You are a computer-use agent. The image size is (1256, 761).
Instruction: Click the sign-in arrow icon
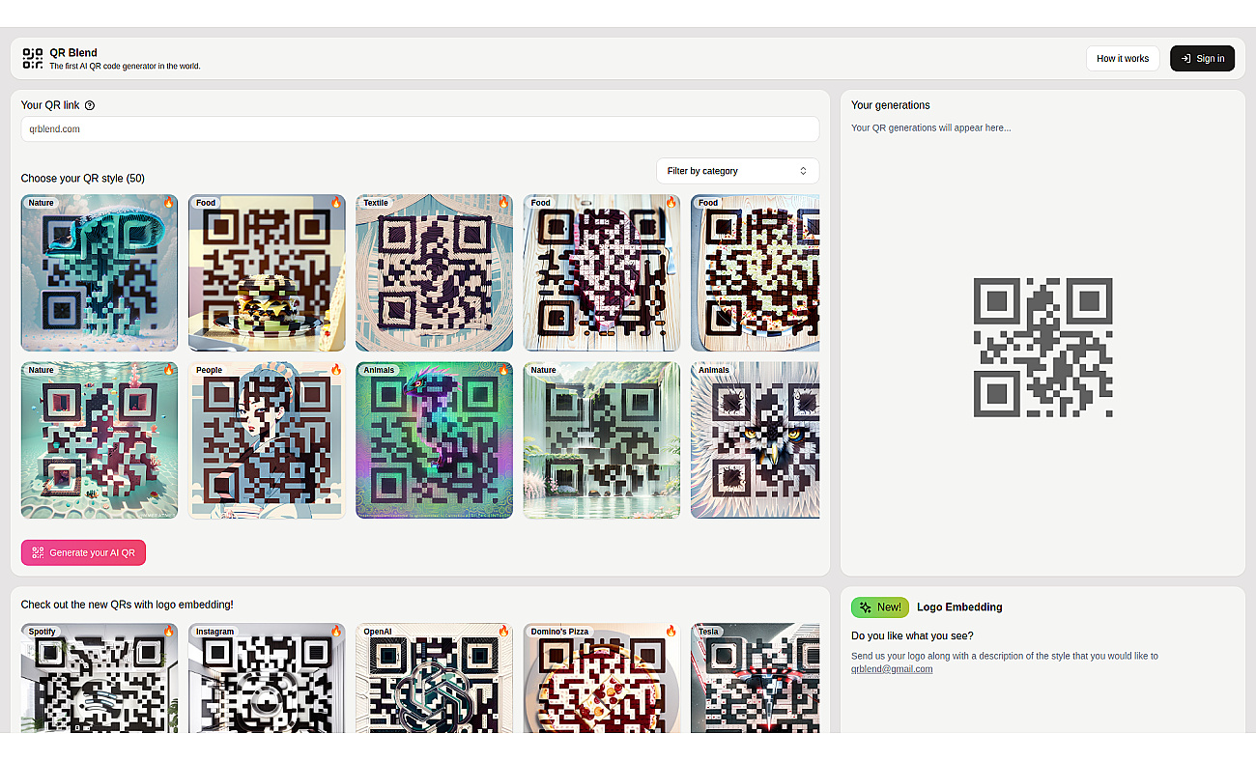1185,58
